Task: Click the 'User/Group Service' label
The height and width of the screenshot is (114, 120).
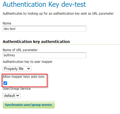Action: coord(17,89)
